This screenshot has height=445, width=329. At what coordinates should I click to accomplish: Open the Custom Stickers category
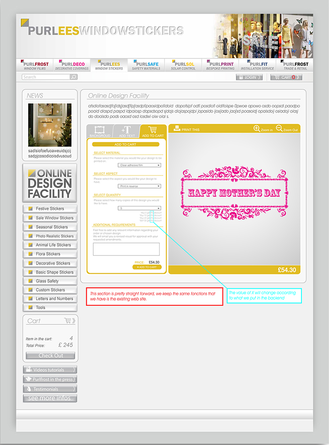pos(50,290)
